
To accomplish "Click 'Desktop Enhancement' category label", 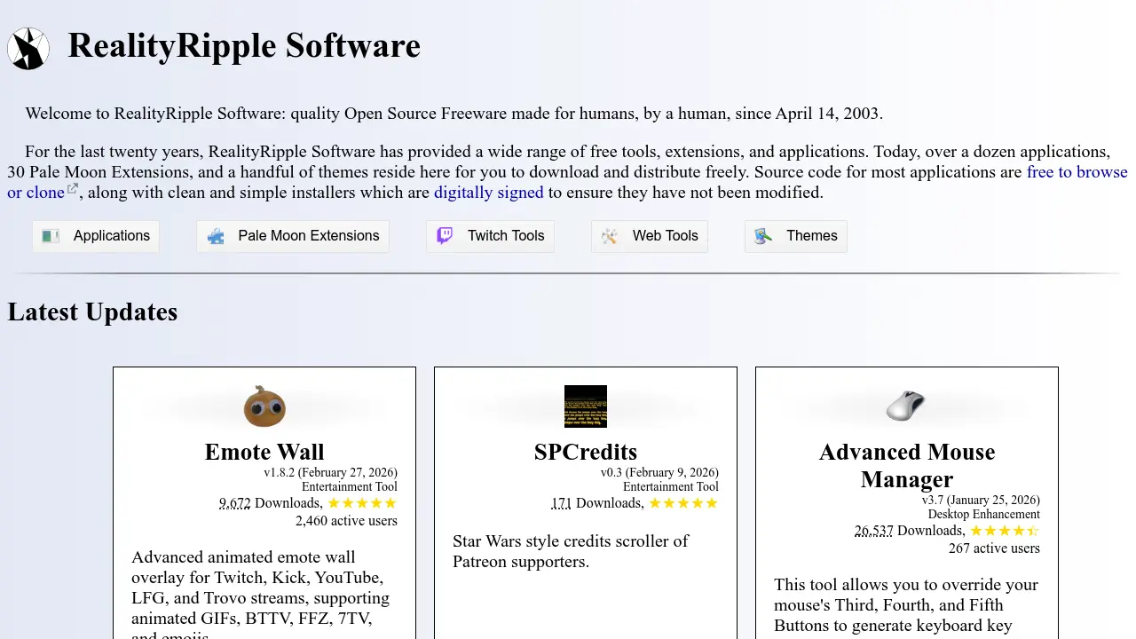I will [984, 515].
